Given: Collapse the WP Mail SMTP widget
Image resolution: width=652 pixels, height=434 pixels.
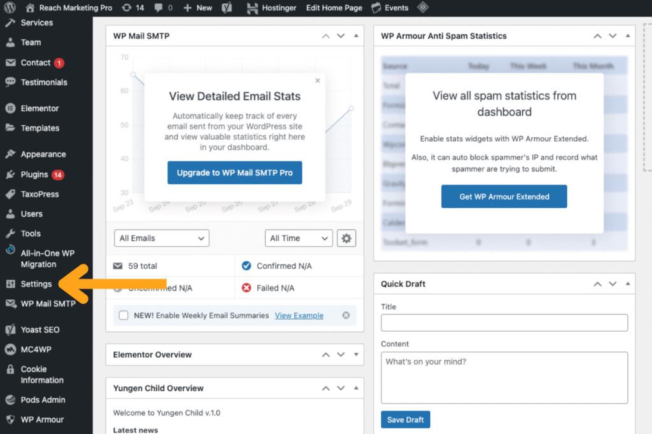Looking at the screenshot, I should [x=357, y=36].
